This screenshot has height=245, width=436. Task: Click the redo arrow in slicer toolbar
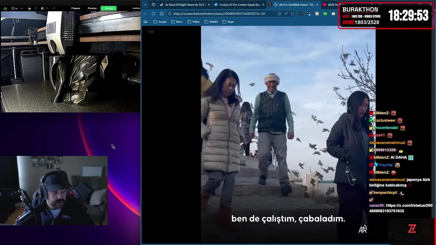pyautogui.click(x=54, y=8)
